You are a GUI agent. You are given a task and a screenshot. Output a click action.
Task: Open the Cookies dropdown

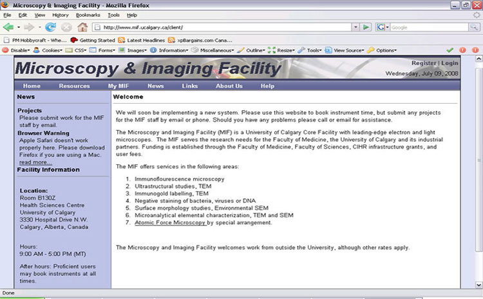tap(48, 50)
